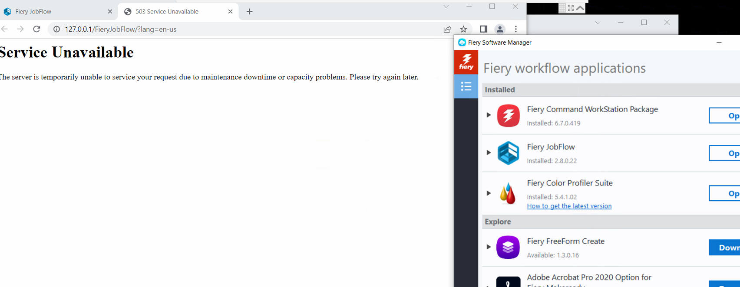The height and width of the screenshot is (287, 740).
Task: Share this page icon
Action: click(447, 29)
